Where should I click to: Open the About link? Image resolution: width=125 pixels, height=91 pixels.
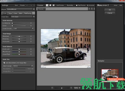coord(115,5)
